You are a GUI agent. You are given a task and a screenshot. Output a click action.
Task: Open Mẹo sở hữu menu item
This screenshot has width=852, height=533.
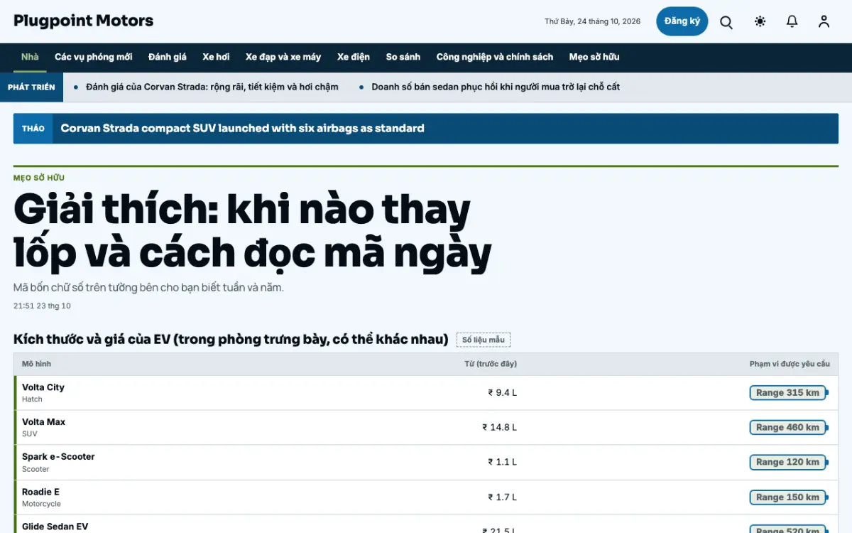click(594, 57)
